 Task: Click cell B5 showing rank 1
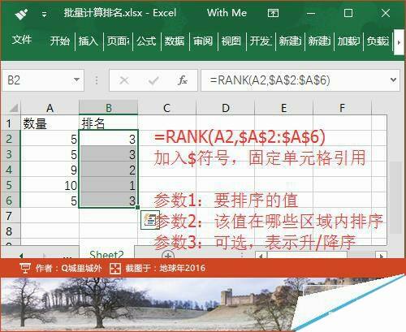pos(109,185)
